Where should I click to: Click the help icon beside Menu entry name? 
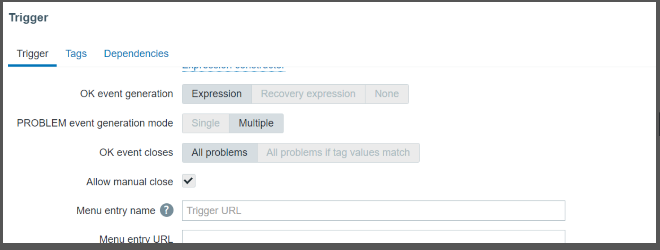pyautogui.click(x=167, y=210)
